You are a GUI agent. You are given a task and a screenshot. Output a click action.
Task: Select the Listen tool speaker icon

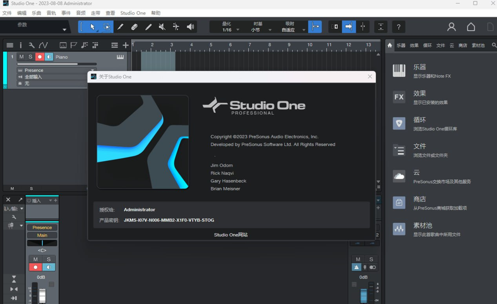point(190,27)
